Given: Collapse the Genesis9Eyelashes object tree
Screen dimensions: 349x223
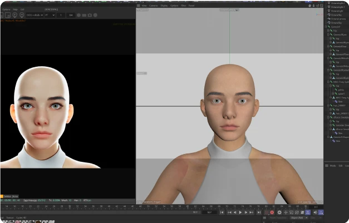Looking at the screenshot, I should tap(328, 70).
